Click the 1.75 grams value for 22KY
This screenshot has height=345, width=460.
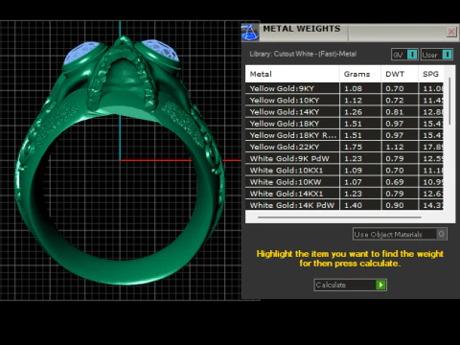pyautogui.click(x=353, y=147)
